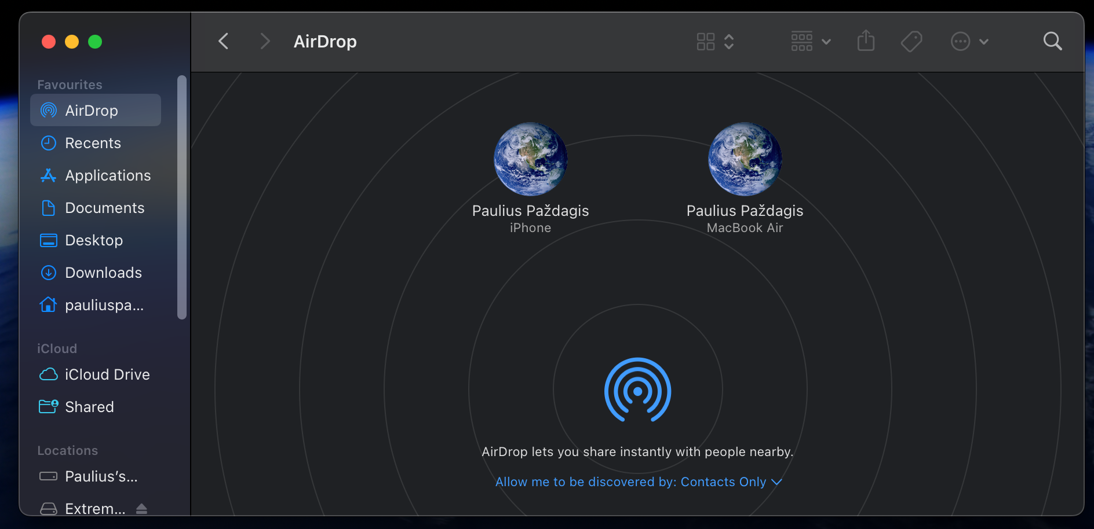
Task: Click the sidebar scrollbar
Action: [182, 197]
